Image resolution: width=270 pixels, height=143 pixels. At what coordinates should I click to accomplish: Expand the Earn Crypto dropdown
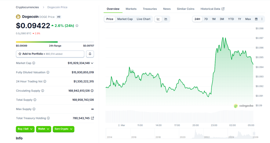[x=63, y=129]
